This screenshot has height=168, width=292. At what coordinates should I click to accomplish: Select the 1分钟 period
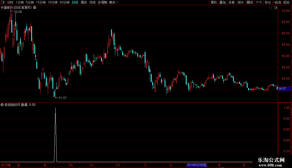click(20, 2)
